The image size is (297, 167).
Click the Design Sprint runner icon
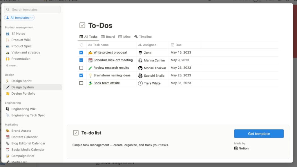[8, 81]
